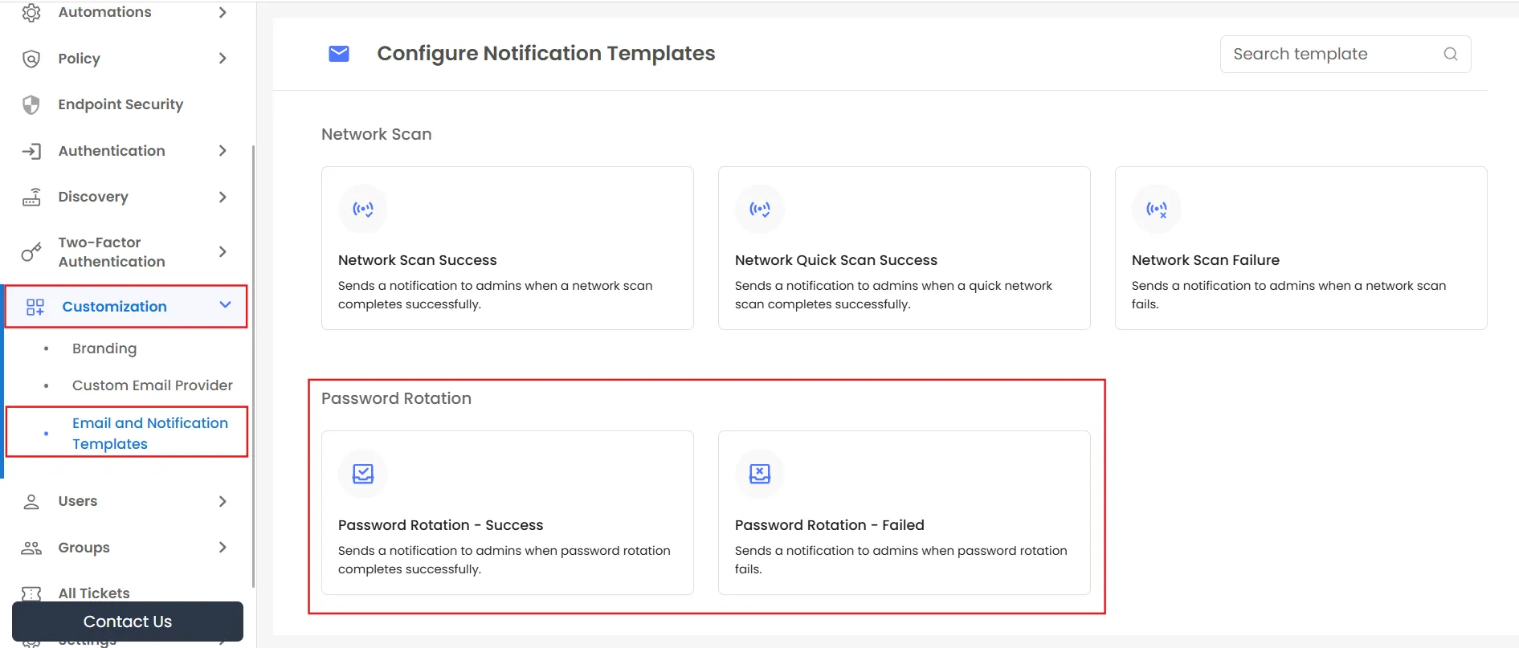
Task: Click the search magnifier icon
Action: [1450, 54]
